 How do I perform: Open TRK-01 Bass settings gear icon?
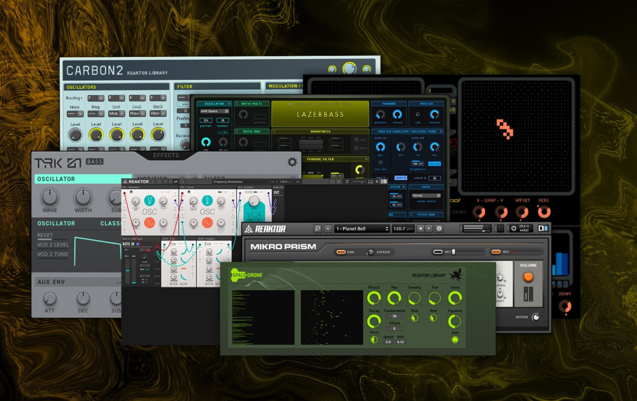(x=292, y=162)
